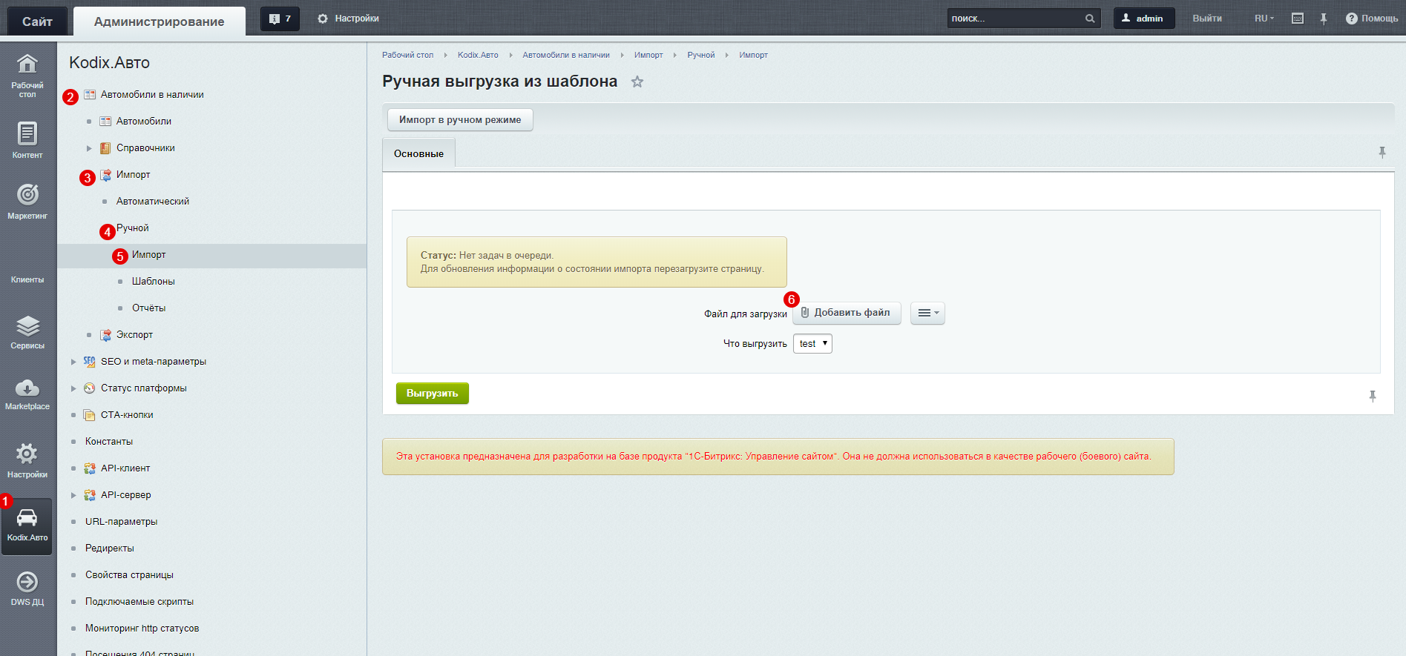Click the СТА-кнопки icon
Image resolution: width=1406 pixels, height=656 pixels.
[90, 415]
